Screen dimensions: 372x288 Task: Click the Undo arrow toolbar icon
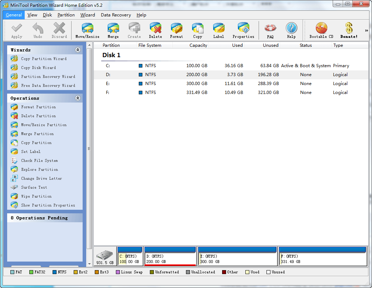tap(38, 30)
